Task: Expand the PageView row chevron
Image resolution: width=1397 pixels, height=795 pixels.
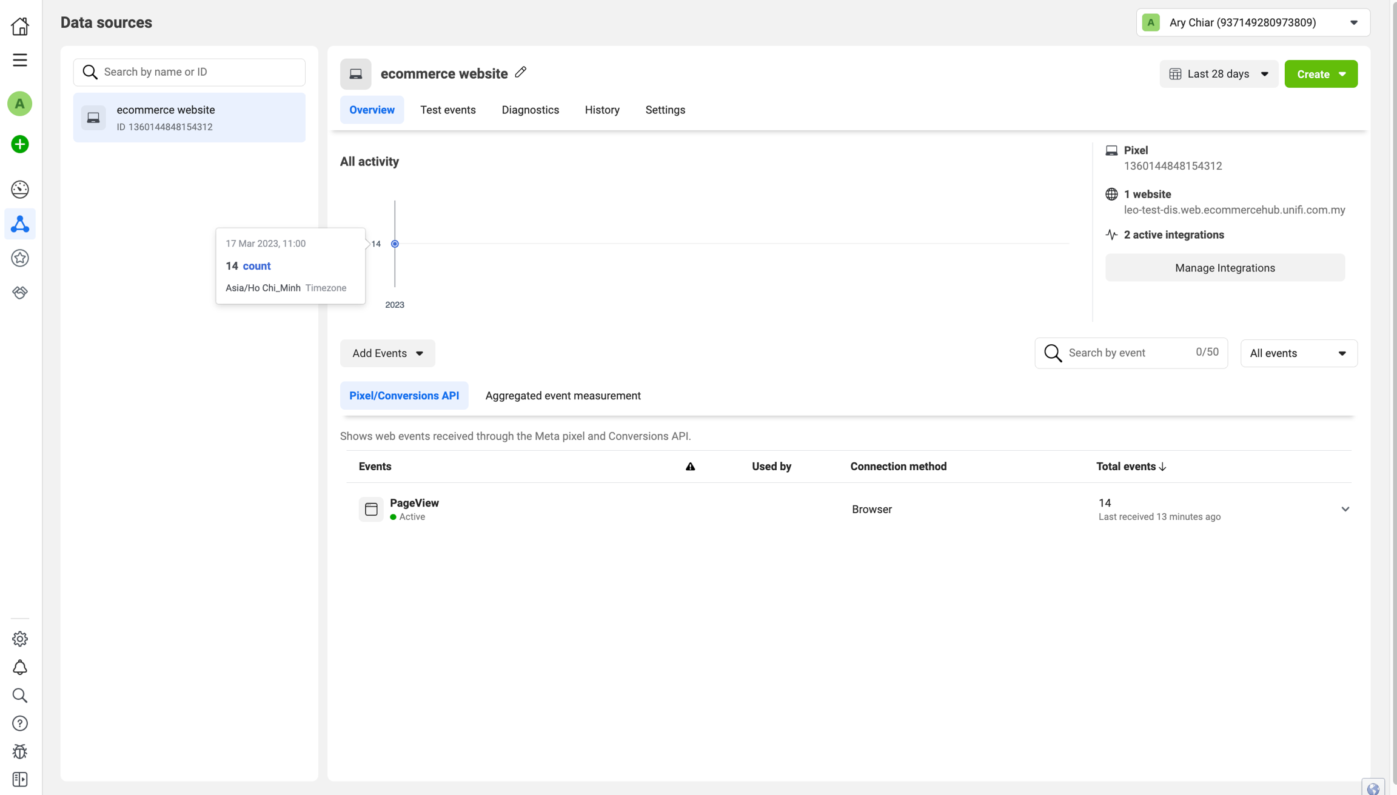Action: click(1345, 509)
